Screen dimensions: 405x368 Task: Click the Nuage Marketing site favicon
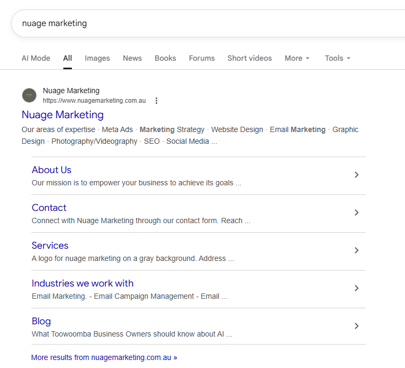[29, 95]
